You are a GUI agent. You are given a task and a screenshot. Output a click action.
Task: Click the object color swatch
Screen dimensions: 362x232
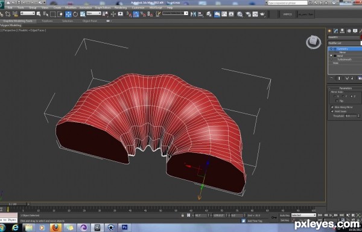point(361,37)
